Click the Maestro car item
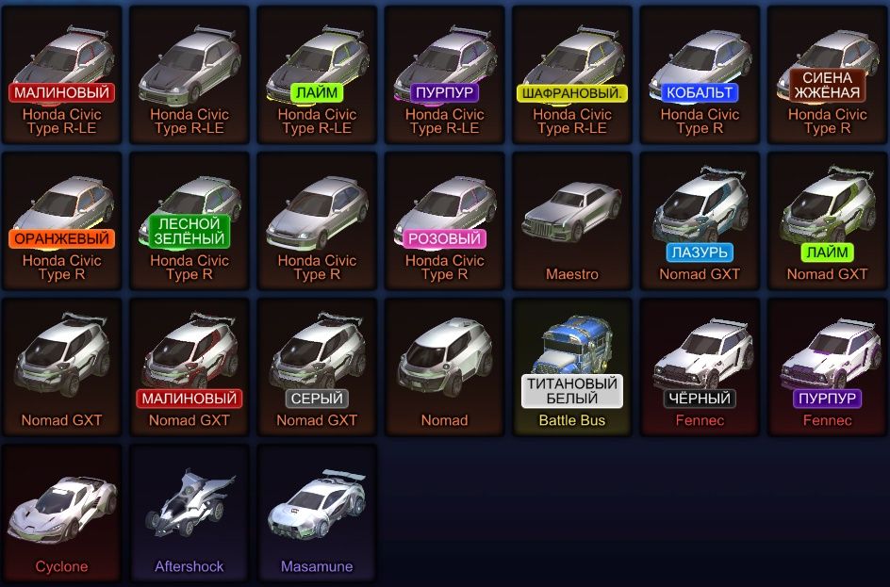Image resolution: width=890 pixels, height=587 pixels. pyautogui.click(x=572, y=221)
